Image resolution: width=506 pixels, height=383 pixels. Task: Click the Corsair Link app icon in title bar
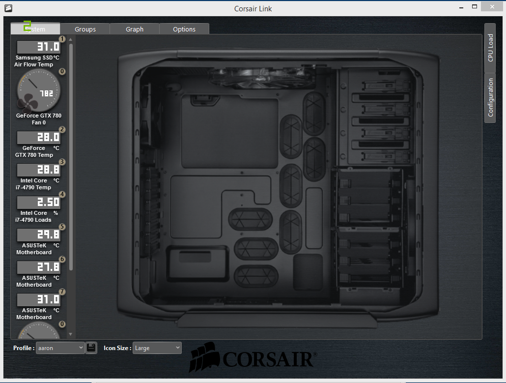(8, 8)
